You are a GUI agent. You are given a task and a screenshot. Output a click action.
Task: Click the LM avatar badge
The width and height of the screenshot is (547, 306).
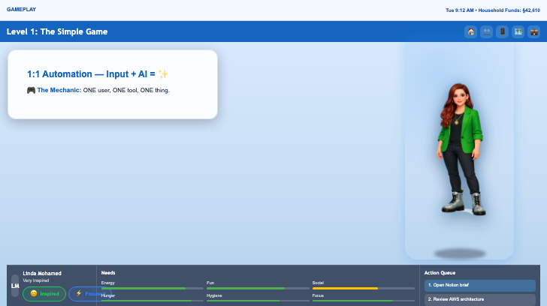[15, 286]
